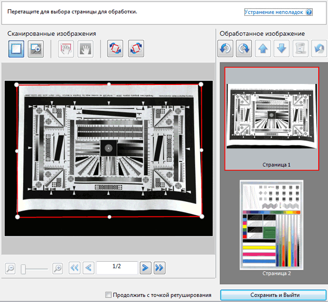This screenshot has height=302, width=328.
Task: Rotate the scanned image counterclockwise
Action: [x=115, y=49]
